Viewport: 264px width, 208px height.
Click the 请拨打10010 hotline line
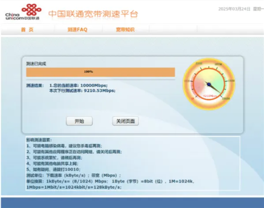coord(53,169)
